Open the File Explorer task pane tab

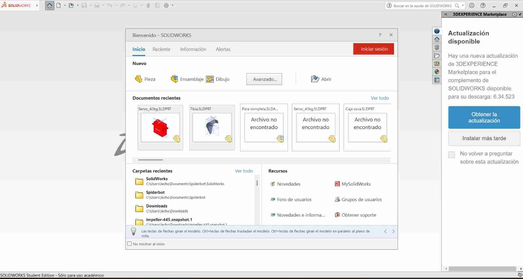click(437, 56)
